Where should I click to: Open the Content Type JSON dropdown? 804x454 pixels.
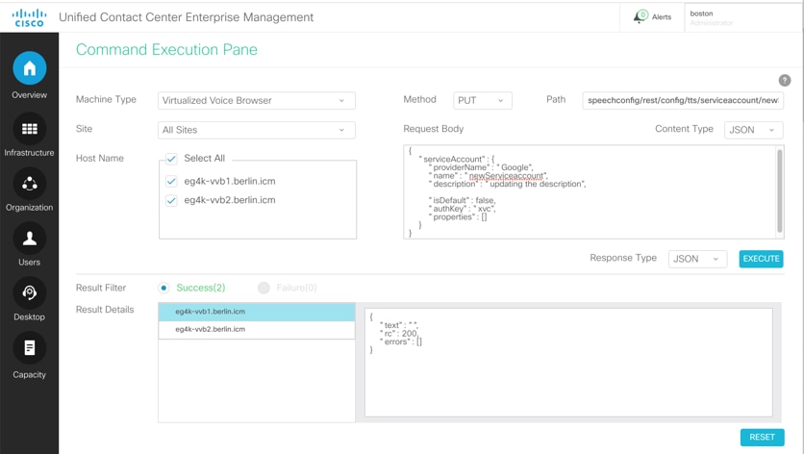(753, 130)
